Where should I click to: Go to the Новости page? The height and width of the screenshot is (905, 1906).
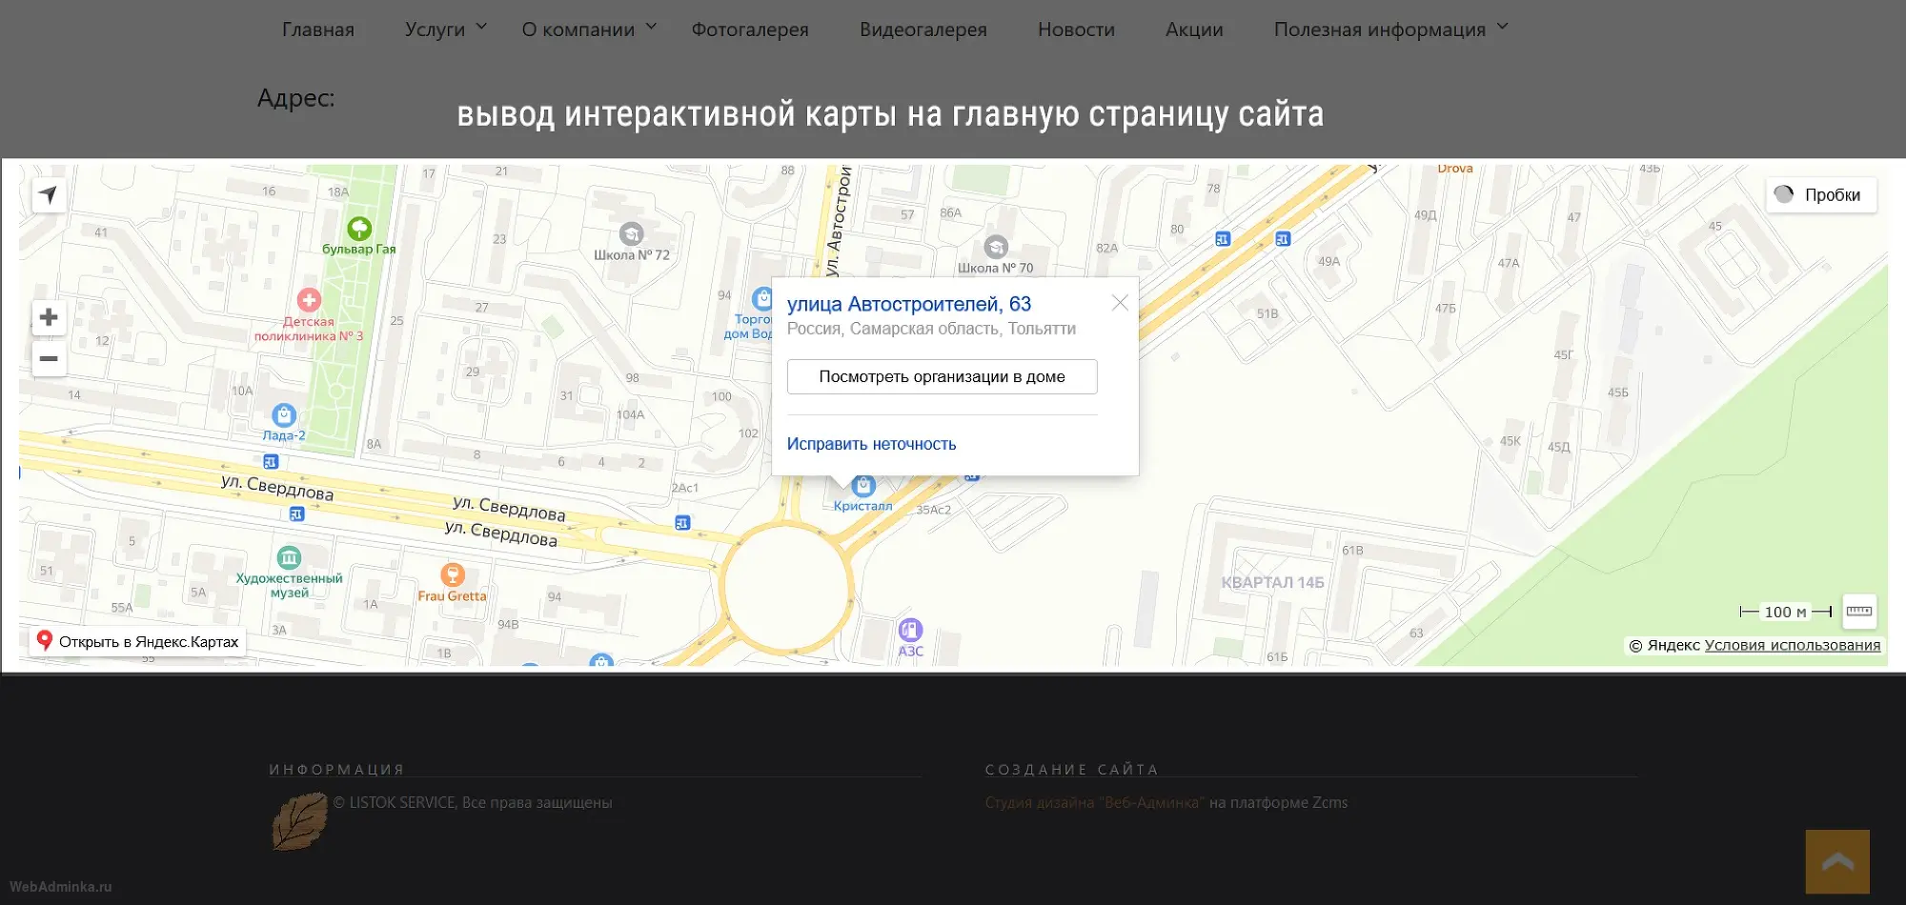coord(1076,30)
